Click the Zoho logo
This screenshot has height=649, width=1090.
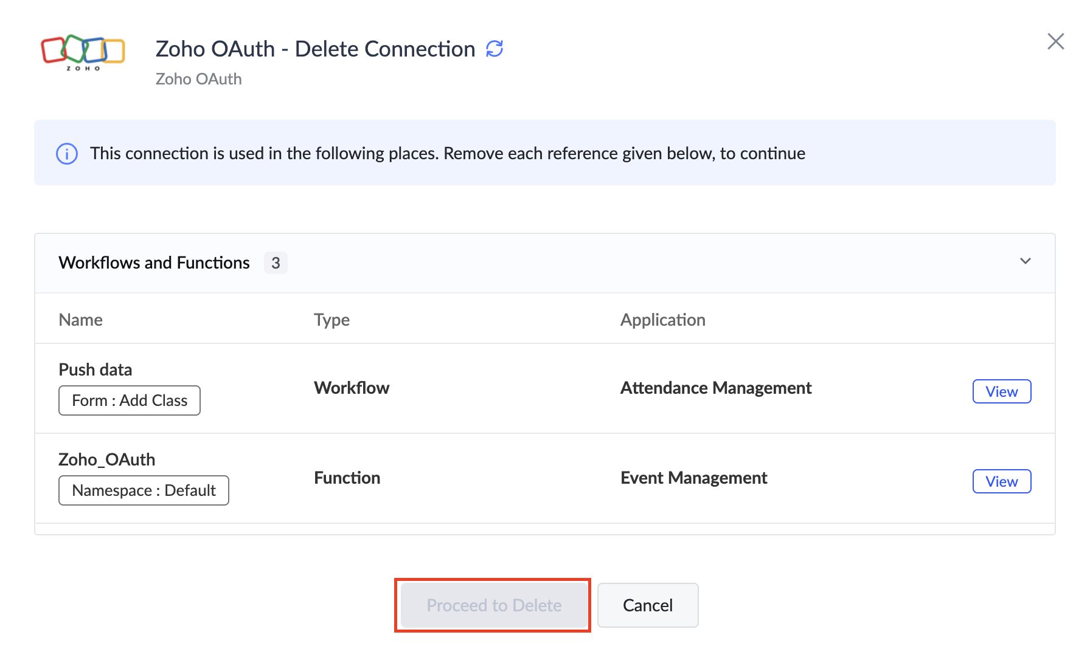[x=83, y=52]
